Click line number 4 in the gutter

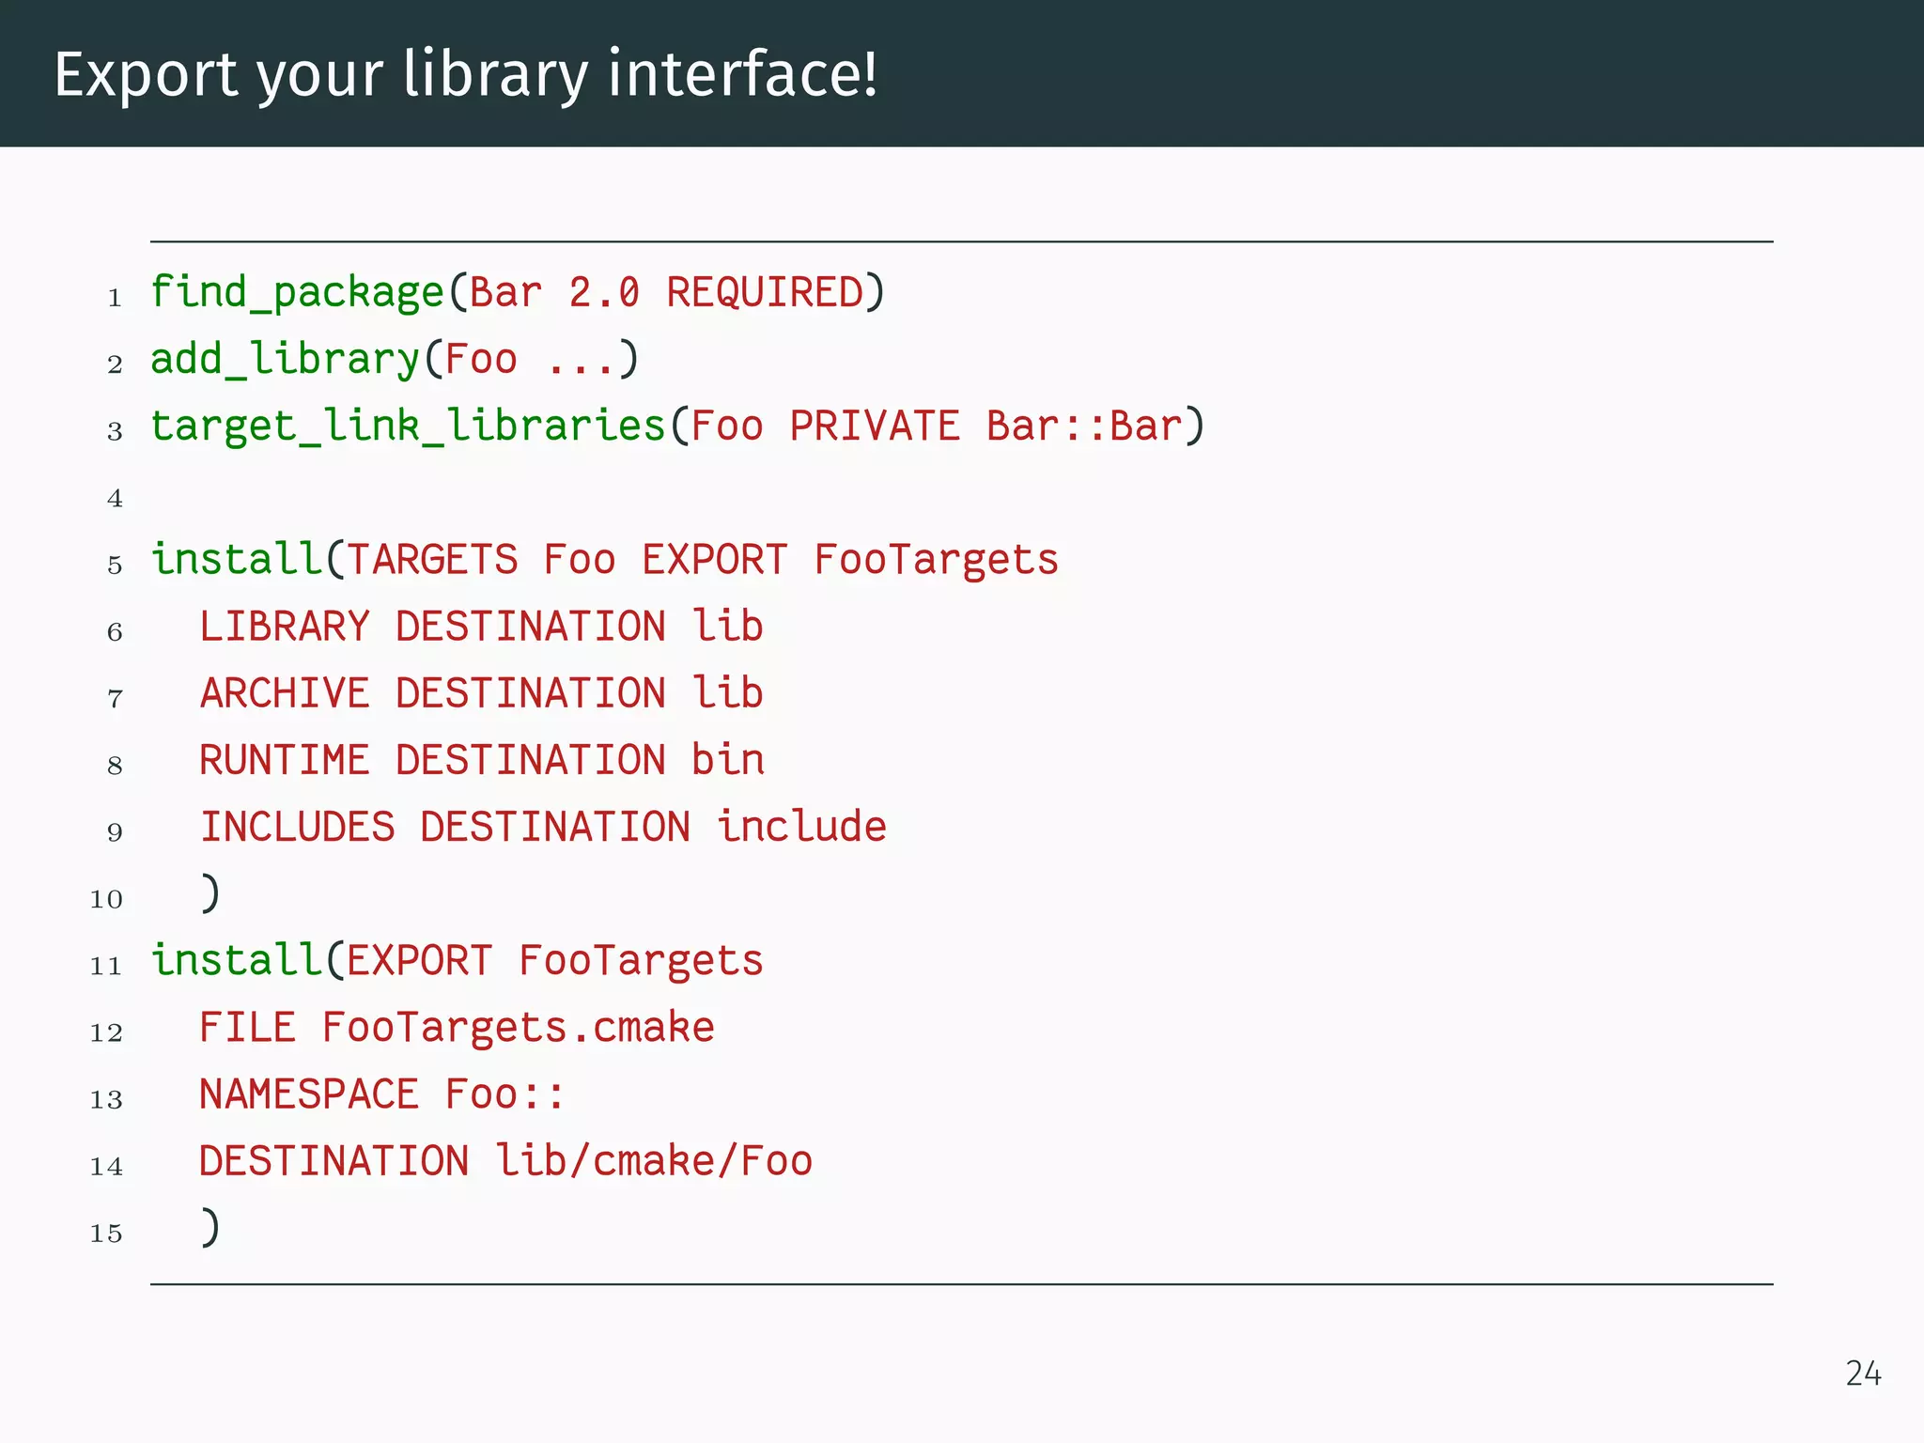(115, 498)
